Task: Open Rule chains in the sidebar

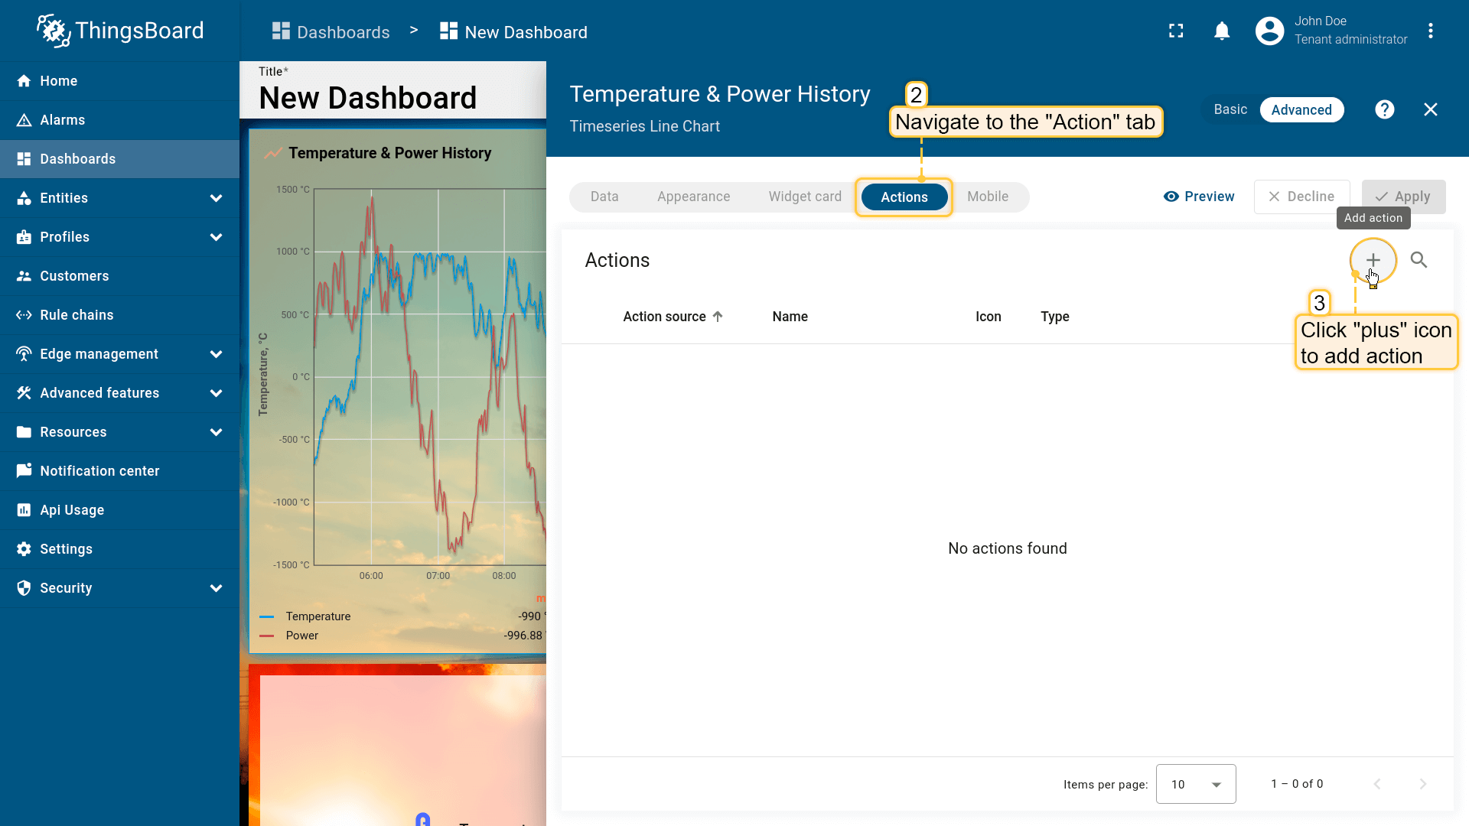Action: pyautogui.click(x=77, y=315)
